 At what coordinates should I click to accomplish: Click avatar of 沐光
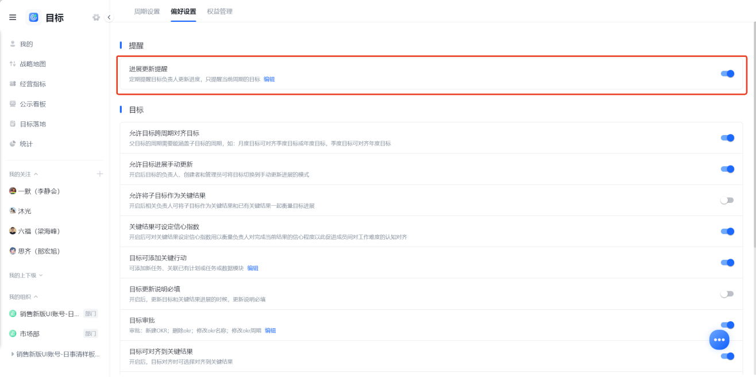point(13,211)
